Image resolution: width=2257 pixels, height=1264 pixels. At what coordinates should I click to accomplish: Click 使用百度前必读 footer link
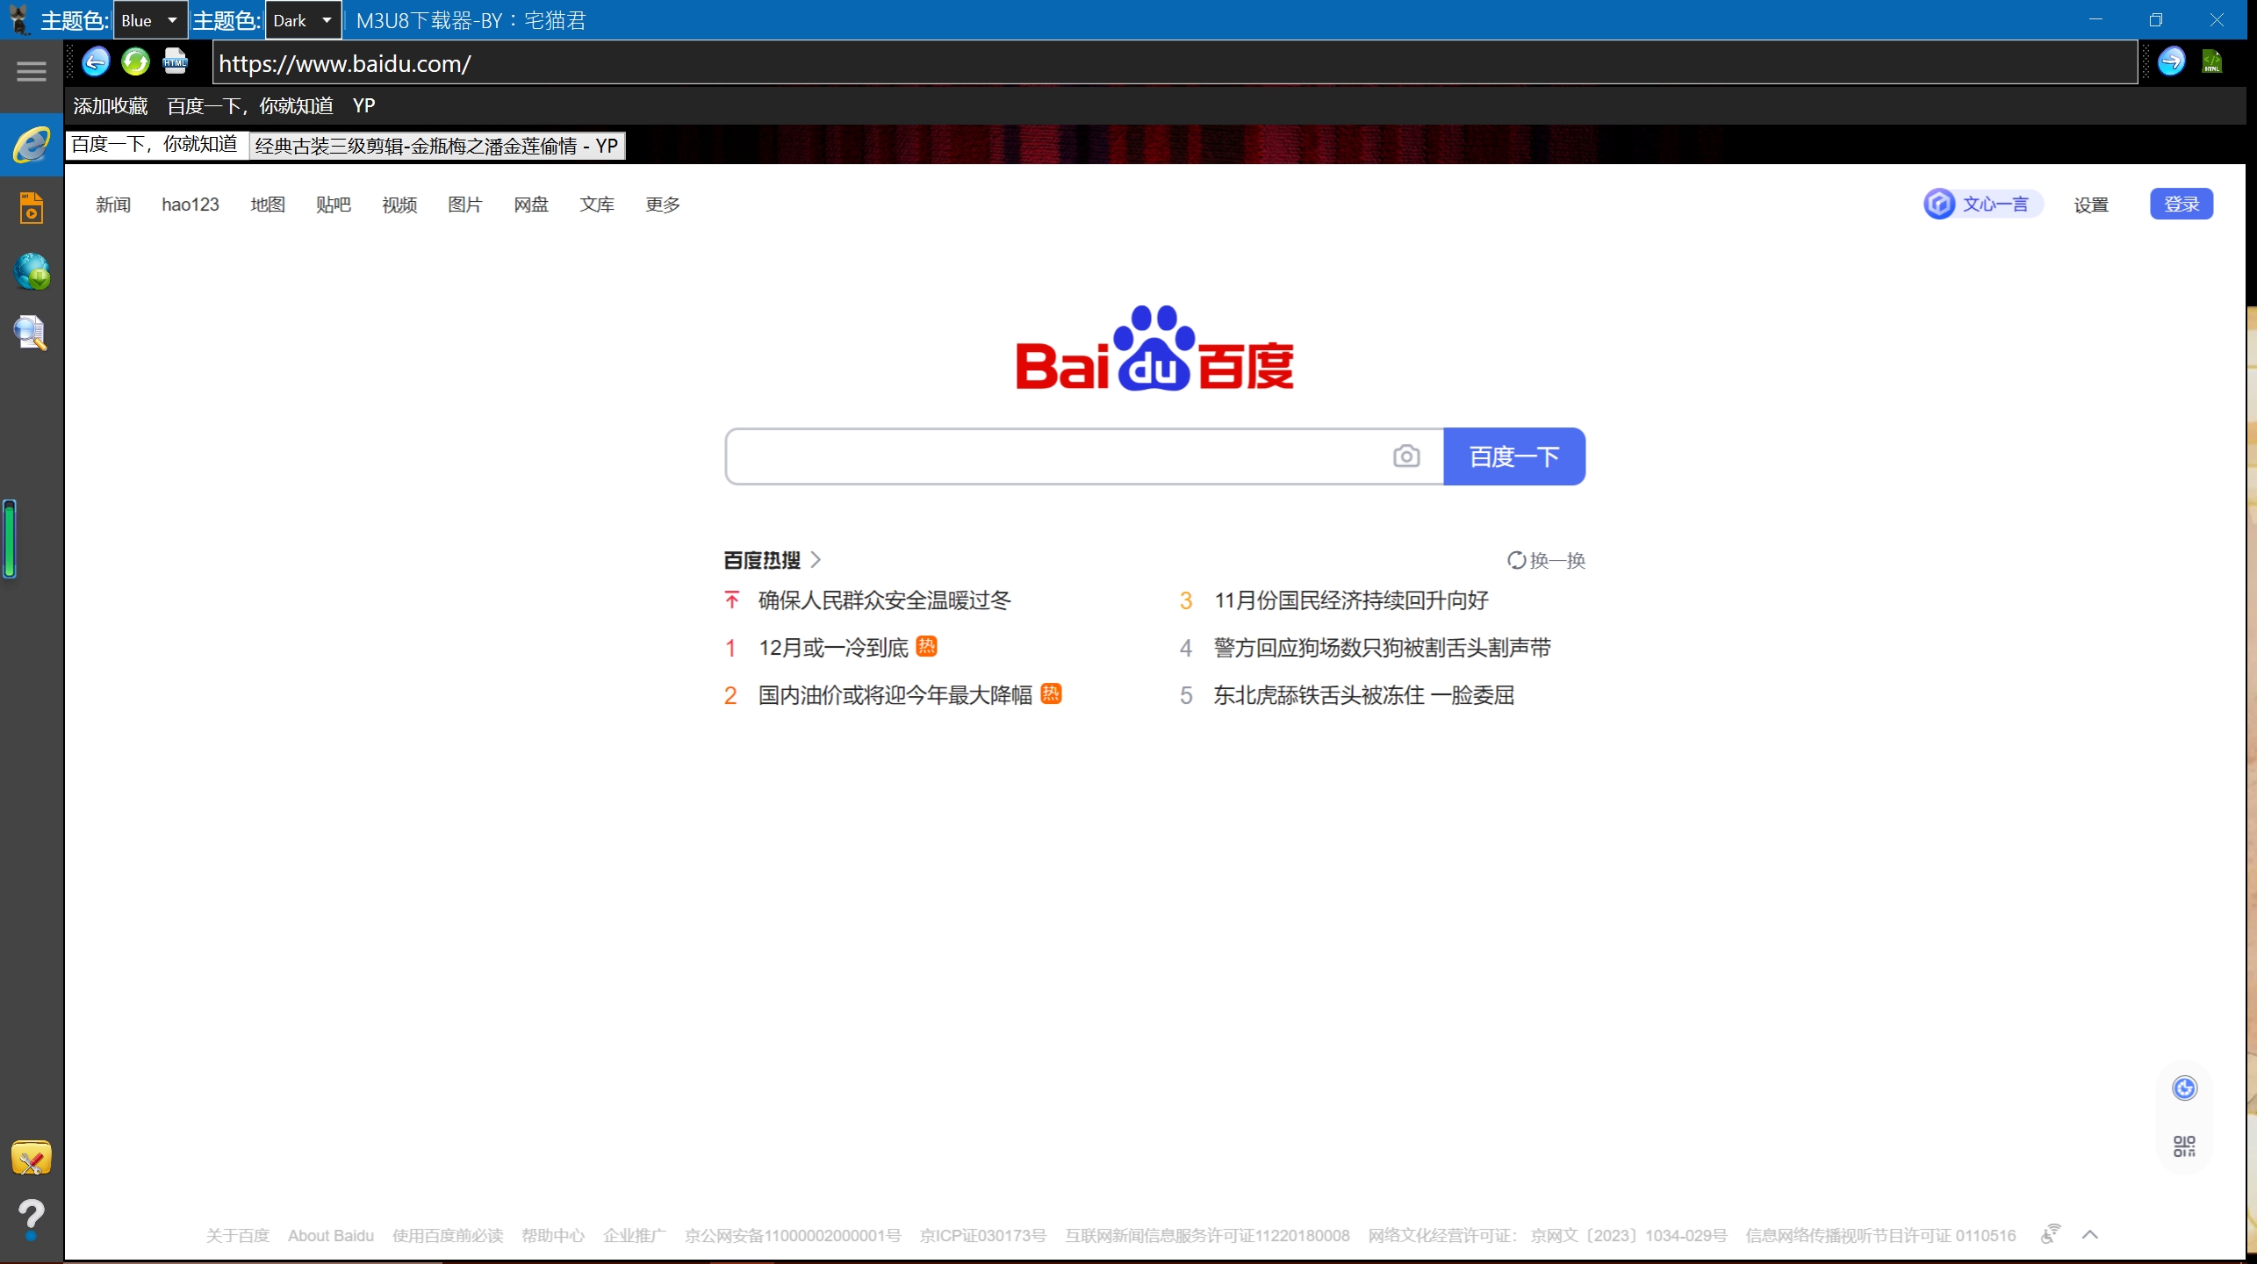(448, 1236)
